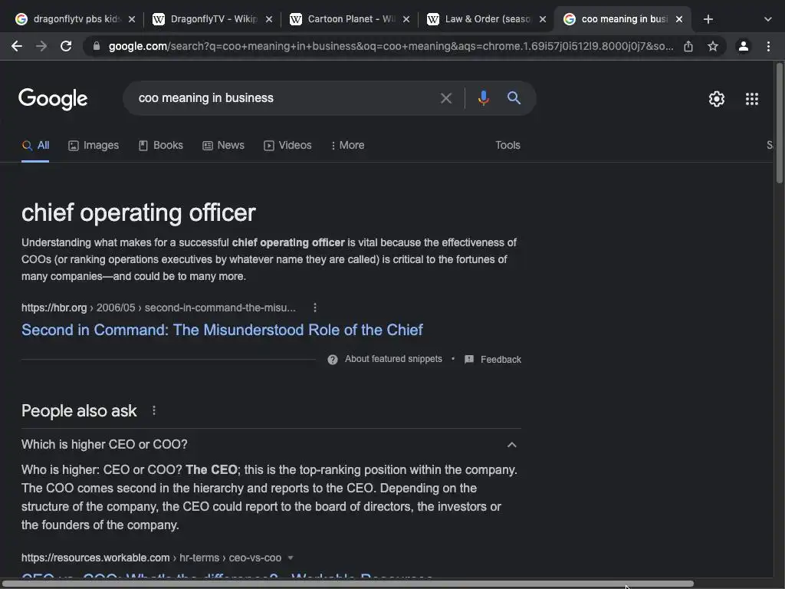The width and height of the screenshot is (785, 589).
Task: Open a new tab with the plus
Action: point(708,19)
